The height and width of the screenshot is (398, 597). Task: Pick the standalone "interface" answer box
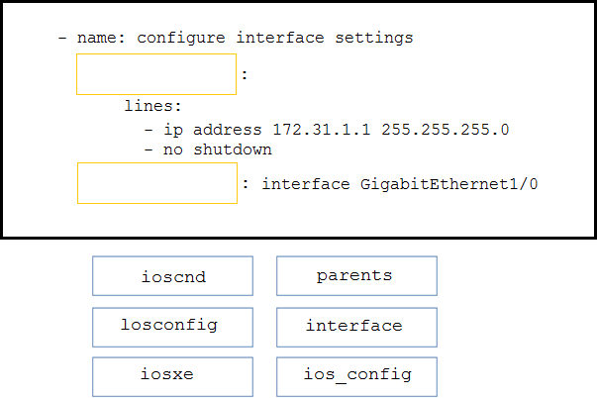coord(355,326)
